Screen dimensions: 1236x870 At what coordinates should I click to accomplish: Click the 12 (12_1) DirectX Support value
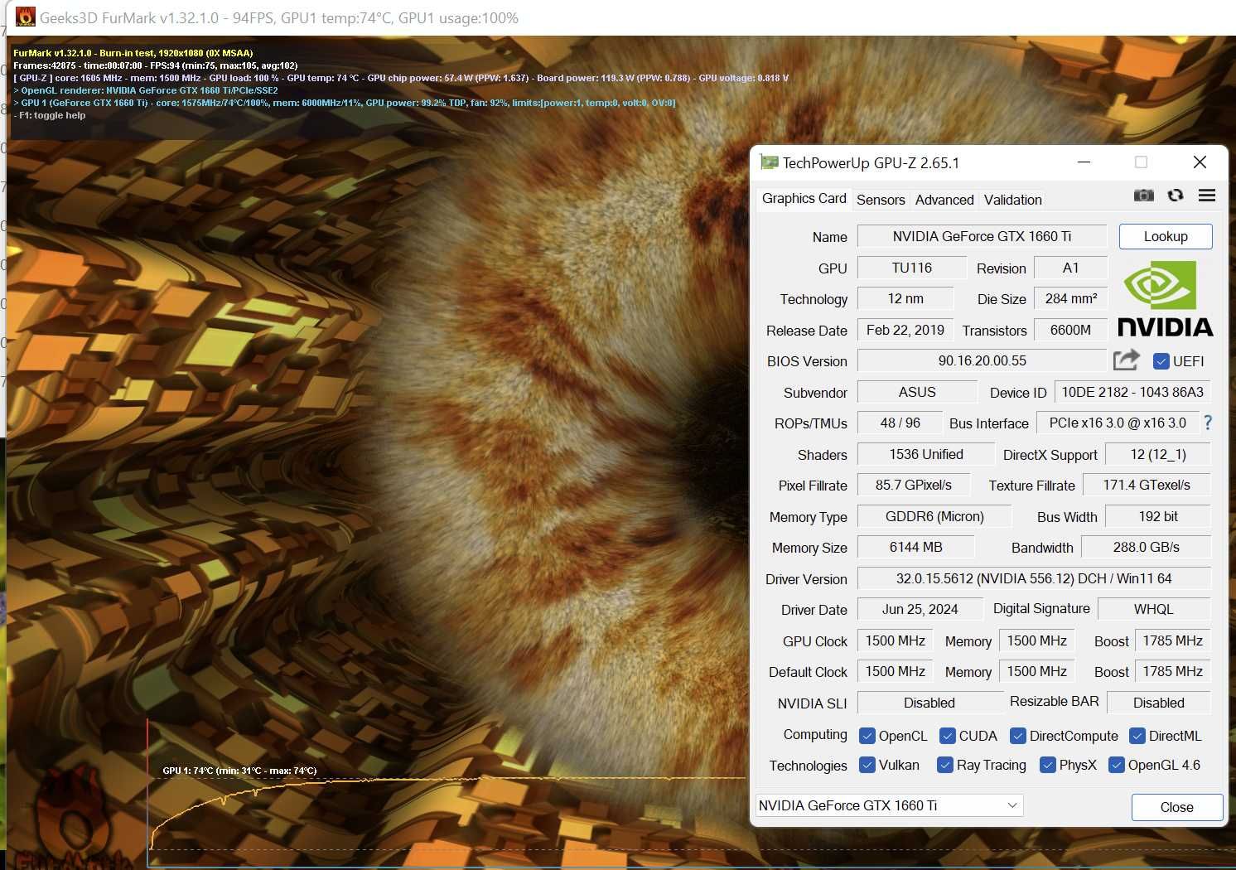[x=1157, y=454]
